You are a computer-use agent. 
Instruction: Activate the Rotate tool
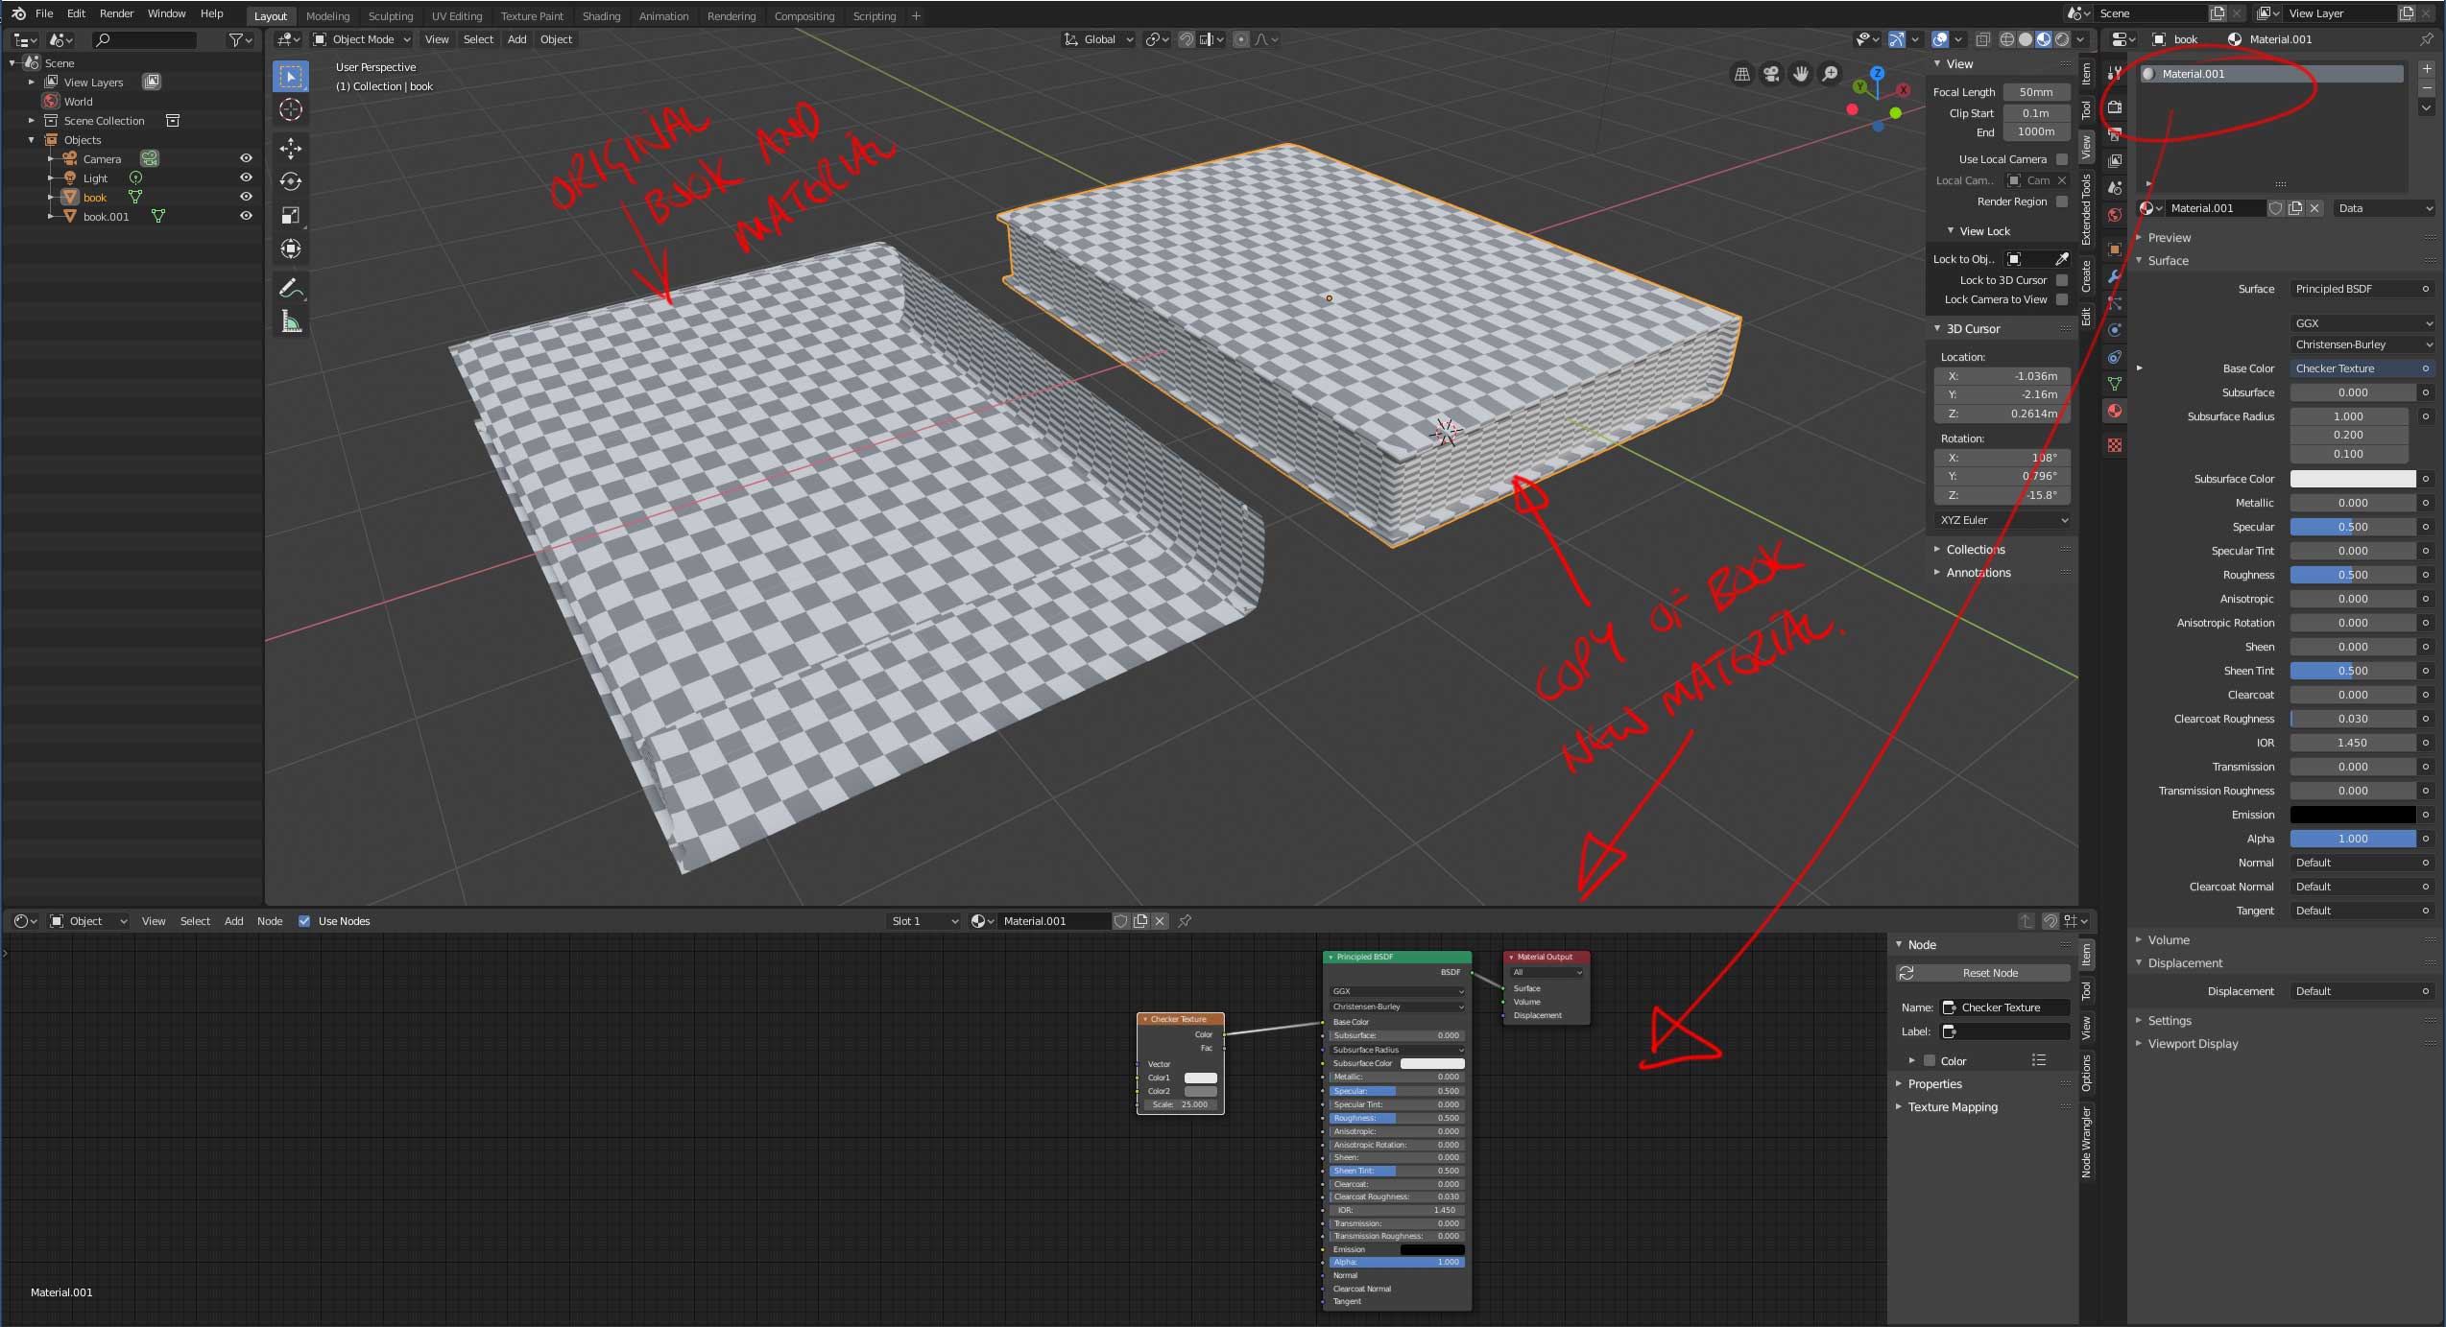pos(291,181)
